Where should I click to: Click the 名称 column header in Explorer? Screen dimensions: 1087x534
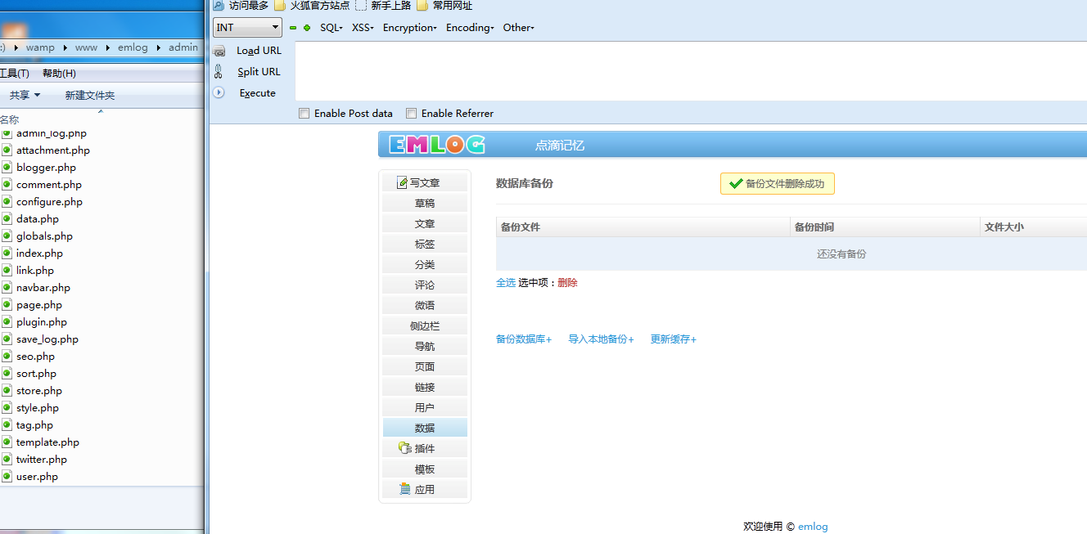point(10,119)
